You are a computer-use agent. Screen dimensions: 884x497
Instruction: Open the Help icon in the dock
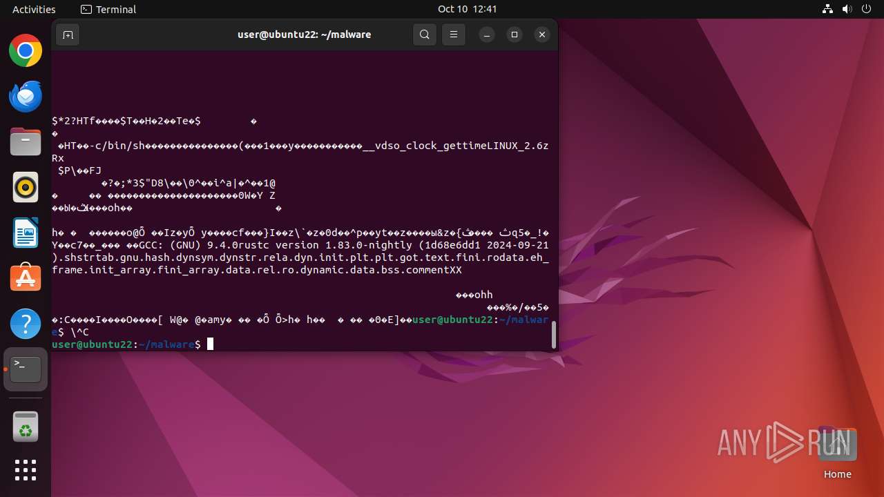coord(26,324)
